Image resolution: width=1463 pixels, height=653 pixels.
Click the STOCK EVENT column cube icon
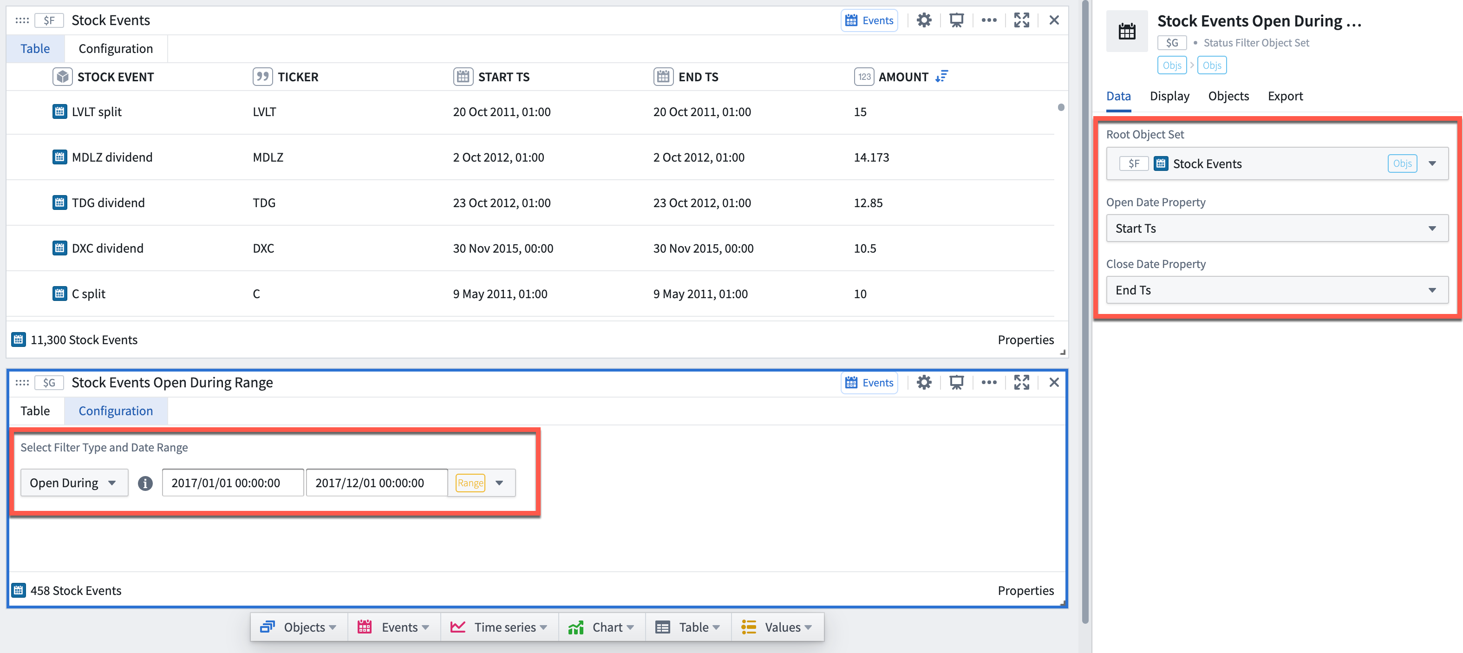point(62,77)
